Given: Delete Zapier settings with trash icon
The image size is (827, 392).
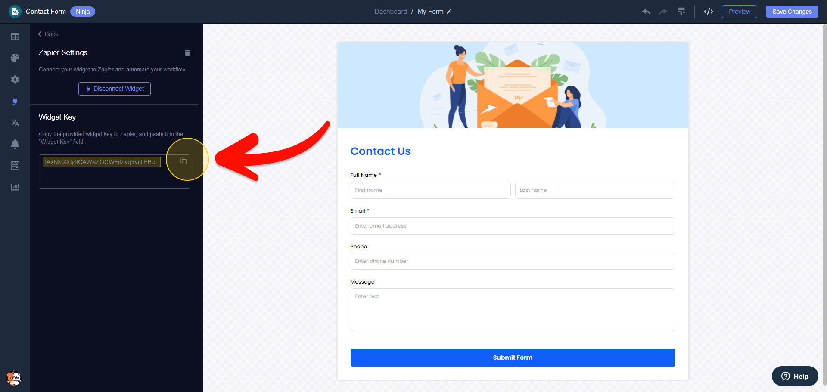Looking at the screenshot, I should [187, 53].
